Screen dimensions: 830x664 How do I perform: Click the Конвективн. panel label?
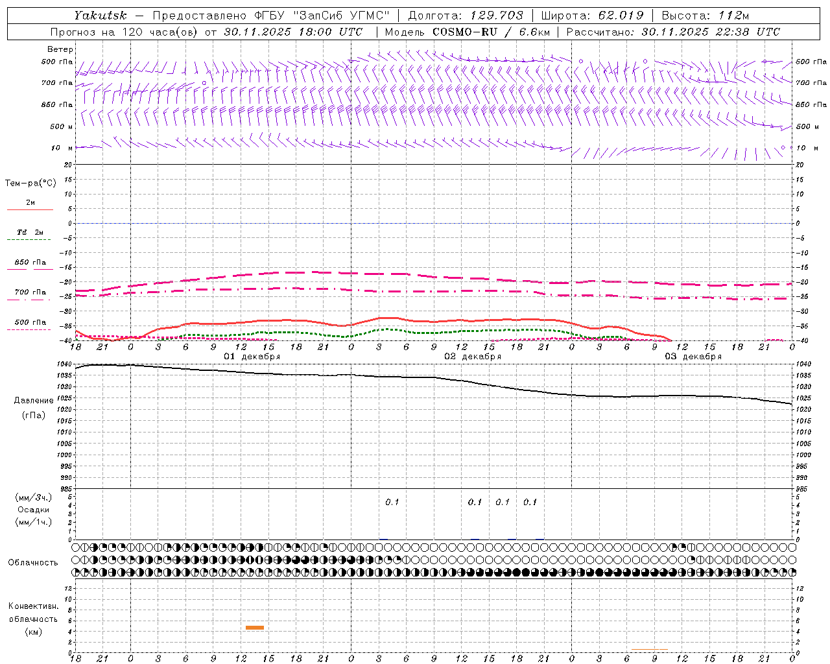pos(33,606)
